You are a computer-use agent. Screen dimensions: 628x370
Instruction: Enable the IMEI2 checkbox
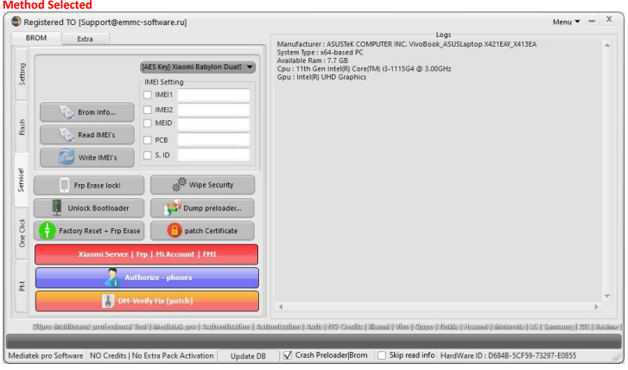coord(148,110)
